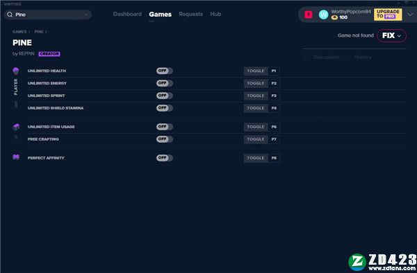
Task: Expand the FIX dropdown
Action: (392, 35)
